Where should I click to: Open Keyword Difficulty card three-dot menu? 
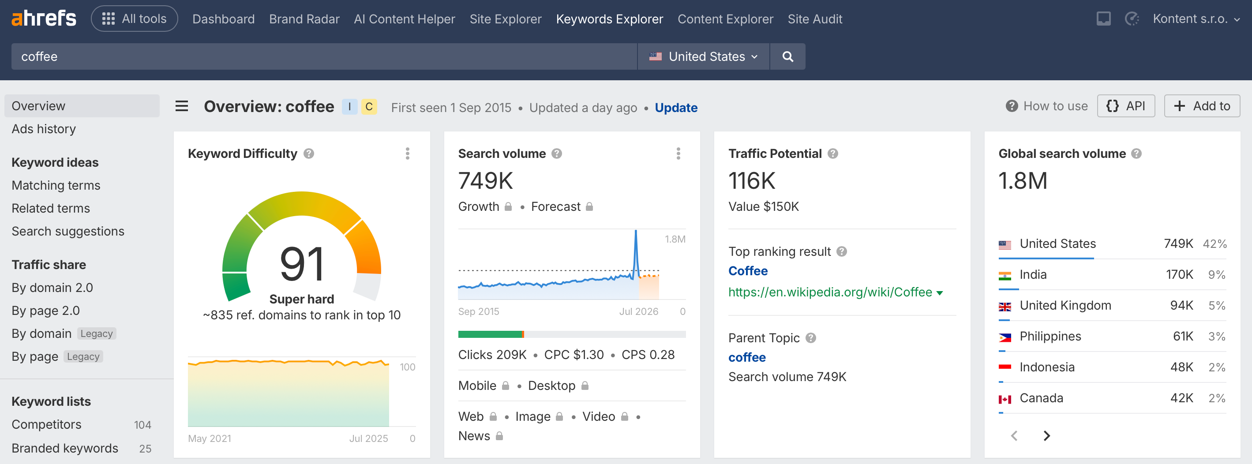click(407, 153)
